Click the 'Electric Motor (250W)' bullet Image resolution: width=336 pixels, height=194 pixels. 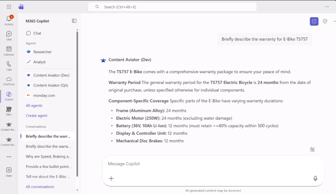coord(174,118)
